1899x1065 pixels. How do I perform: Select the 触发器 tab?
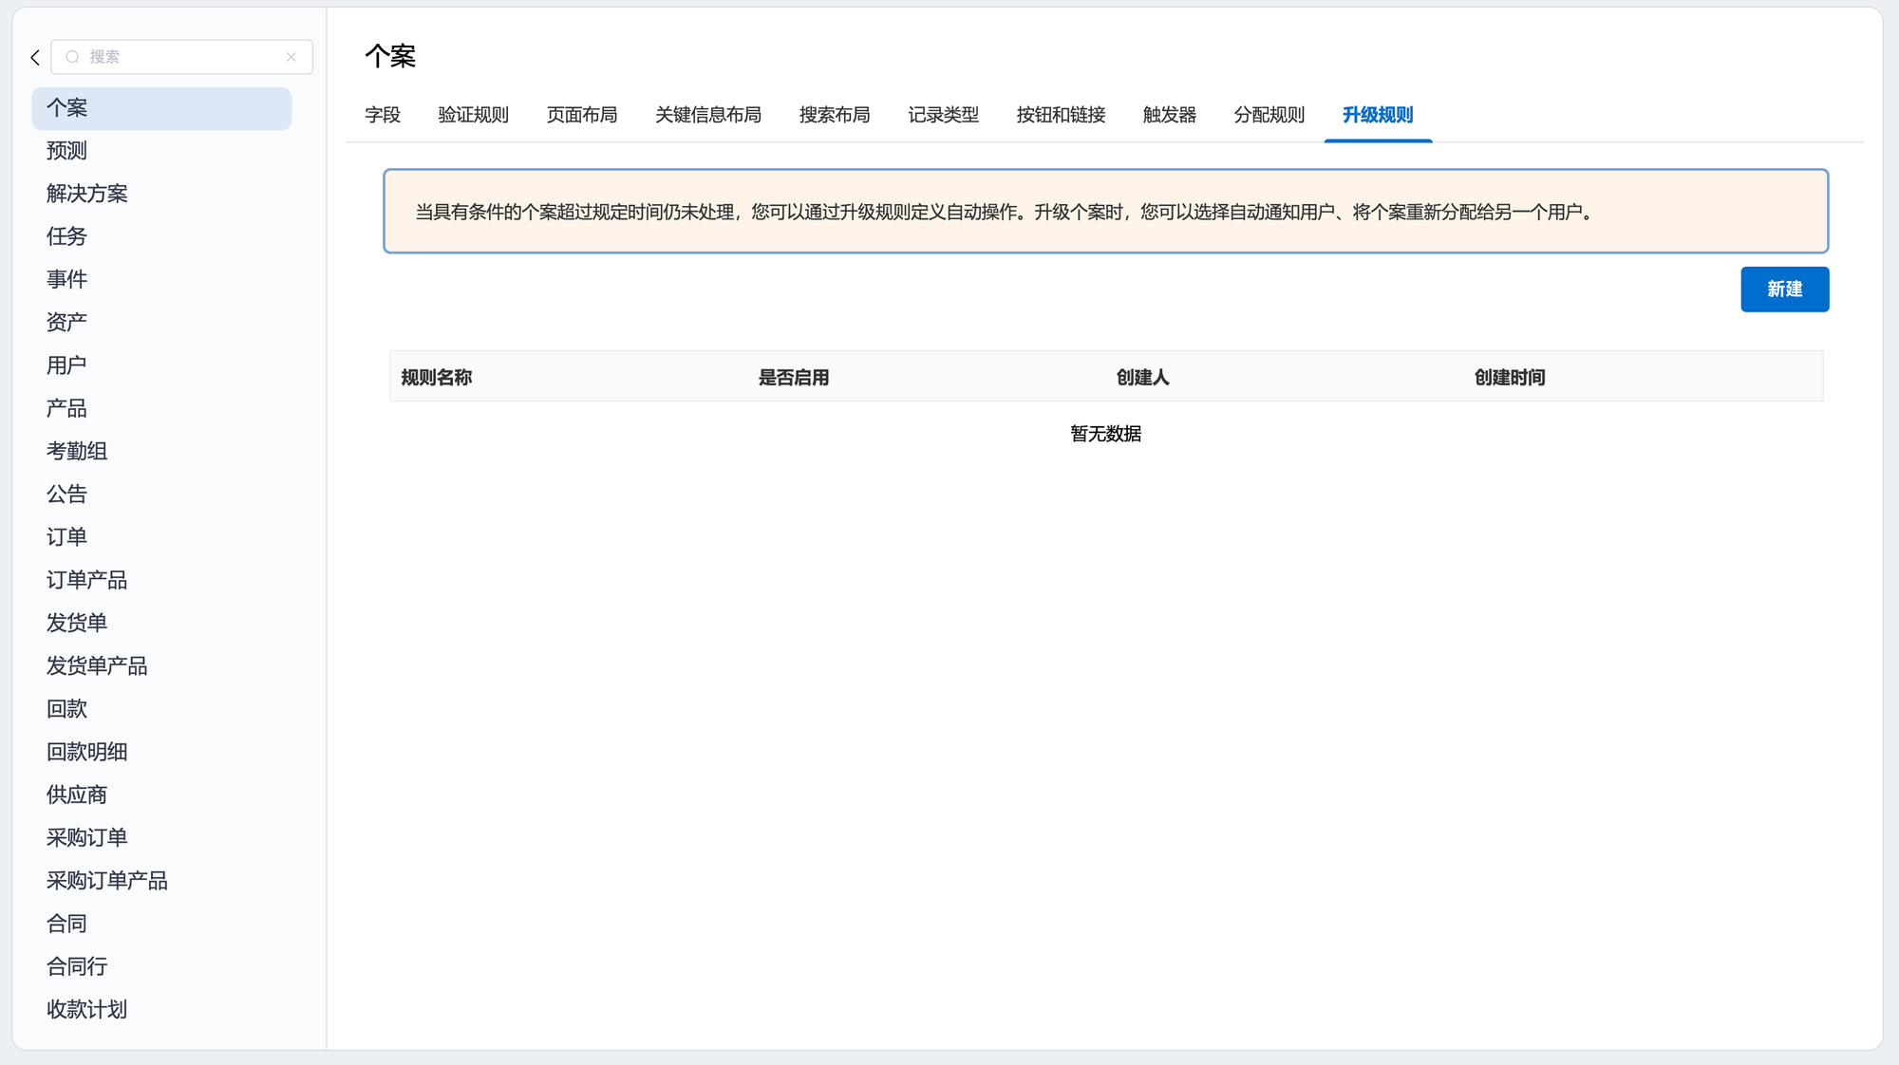(x=1169, y=115)
